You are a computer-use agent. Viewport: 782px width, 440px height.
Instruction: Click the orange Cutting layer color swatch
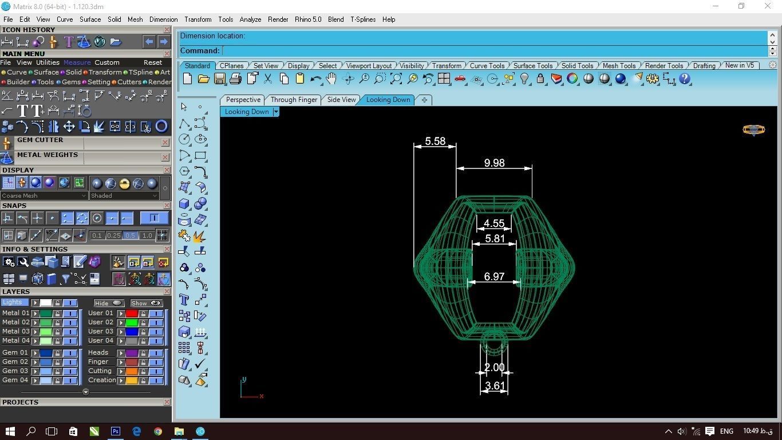coord(132,371)
